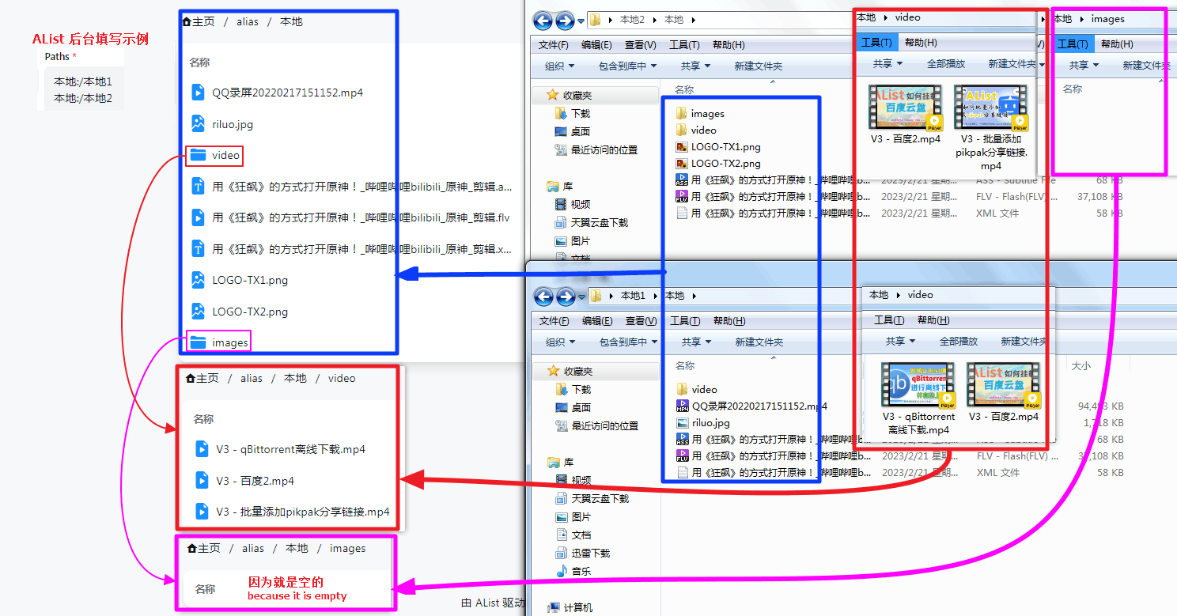
Task: Open 编辑(E) menu in 本地2 Explorer window
Action: pyautogui.click(x=596, y=45)
